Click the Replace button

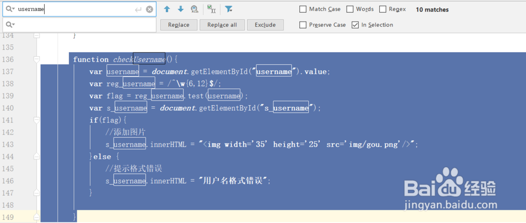click(x=178, y=25)
